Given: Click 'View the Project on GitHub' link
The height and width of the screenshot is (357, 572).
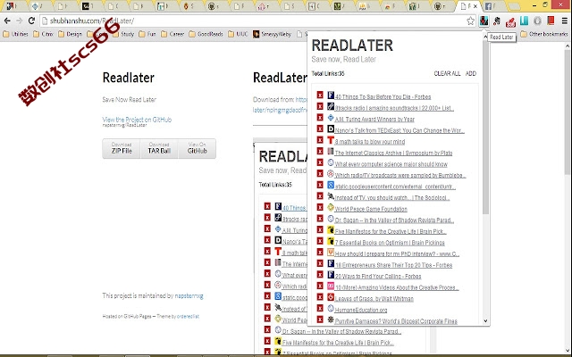Looking at the screenshot, I should 137,120.
